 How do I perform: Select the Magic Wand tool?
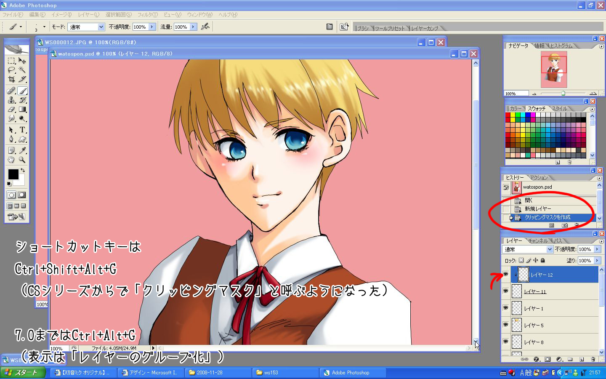22,70
